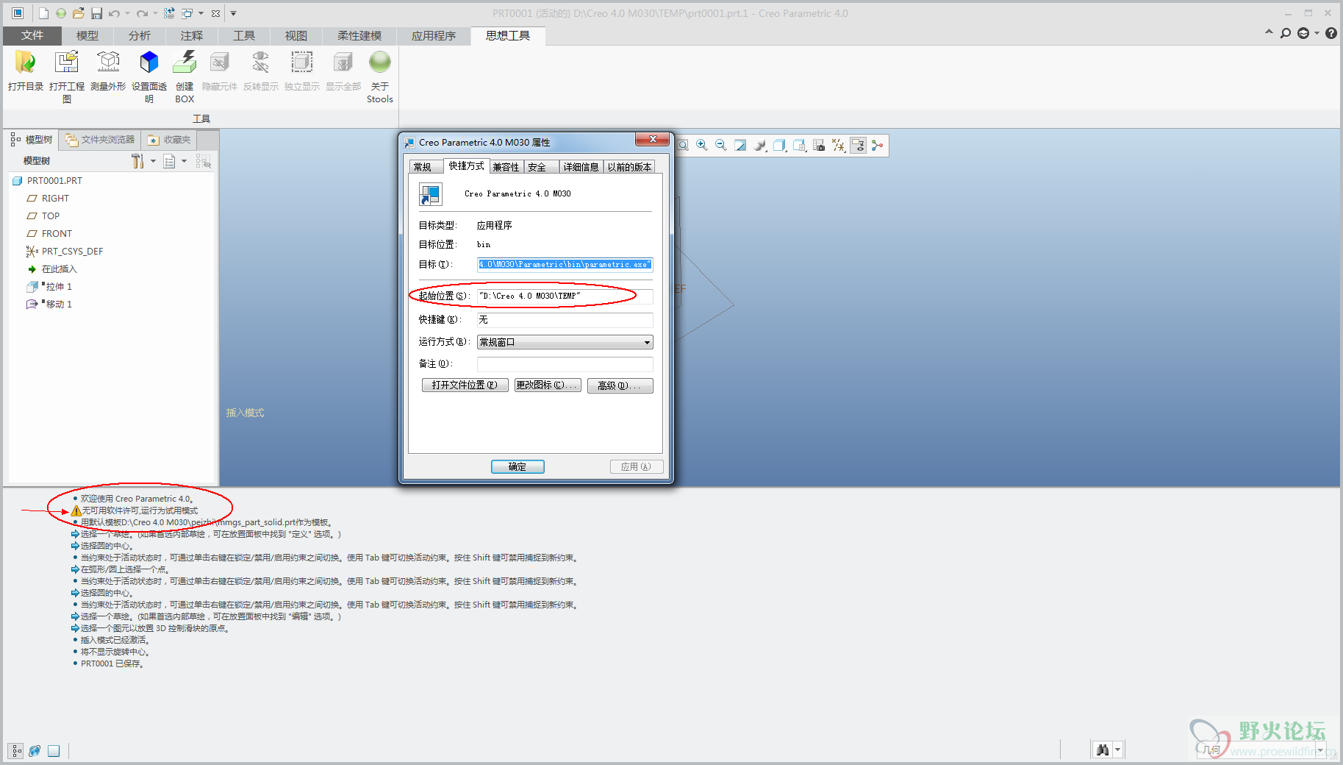Click the Repaint icon in view toolbar

(x=740, y=146)
